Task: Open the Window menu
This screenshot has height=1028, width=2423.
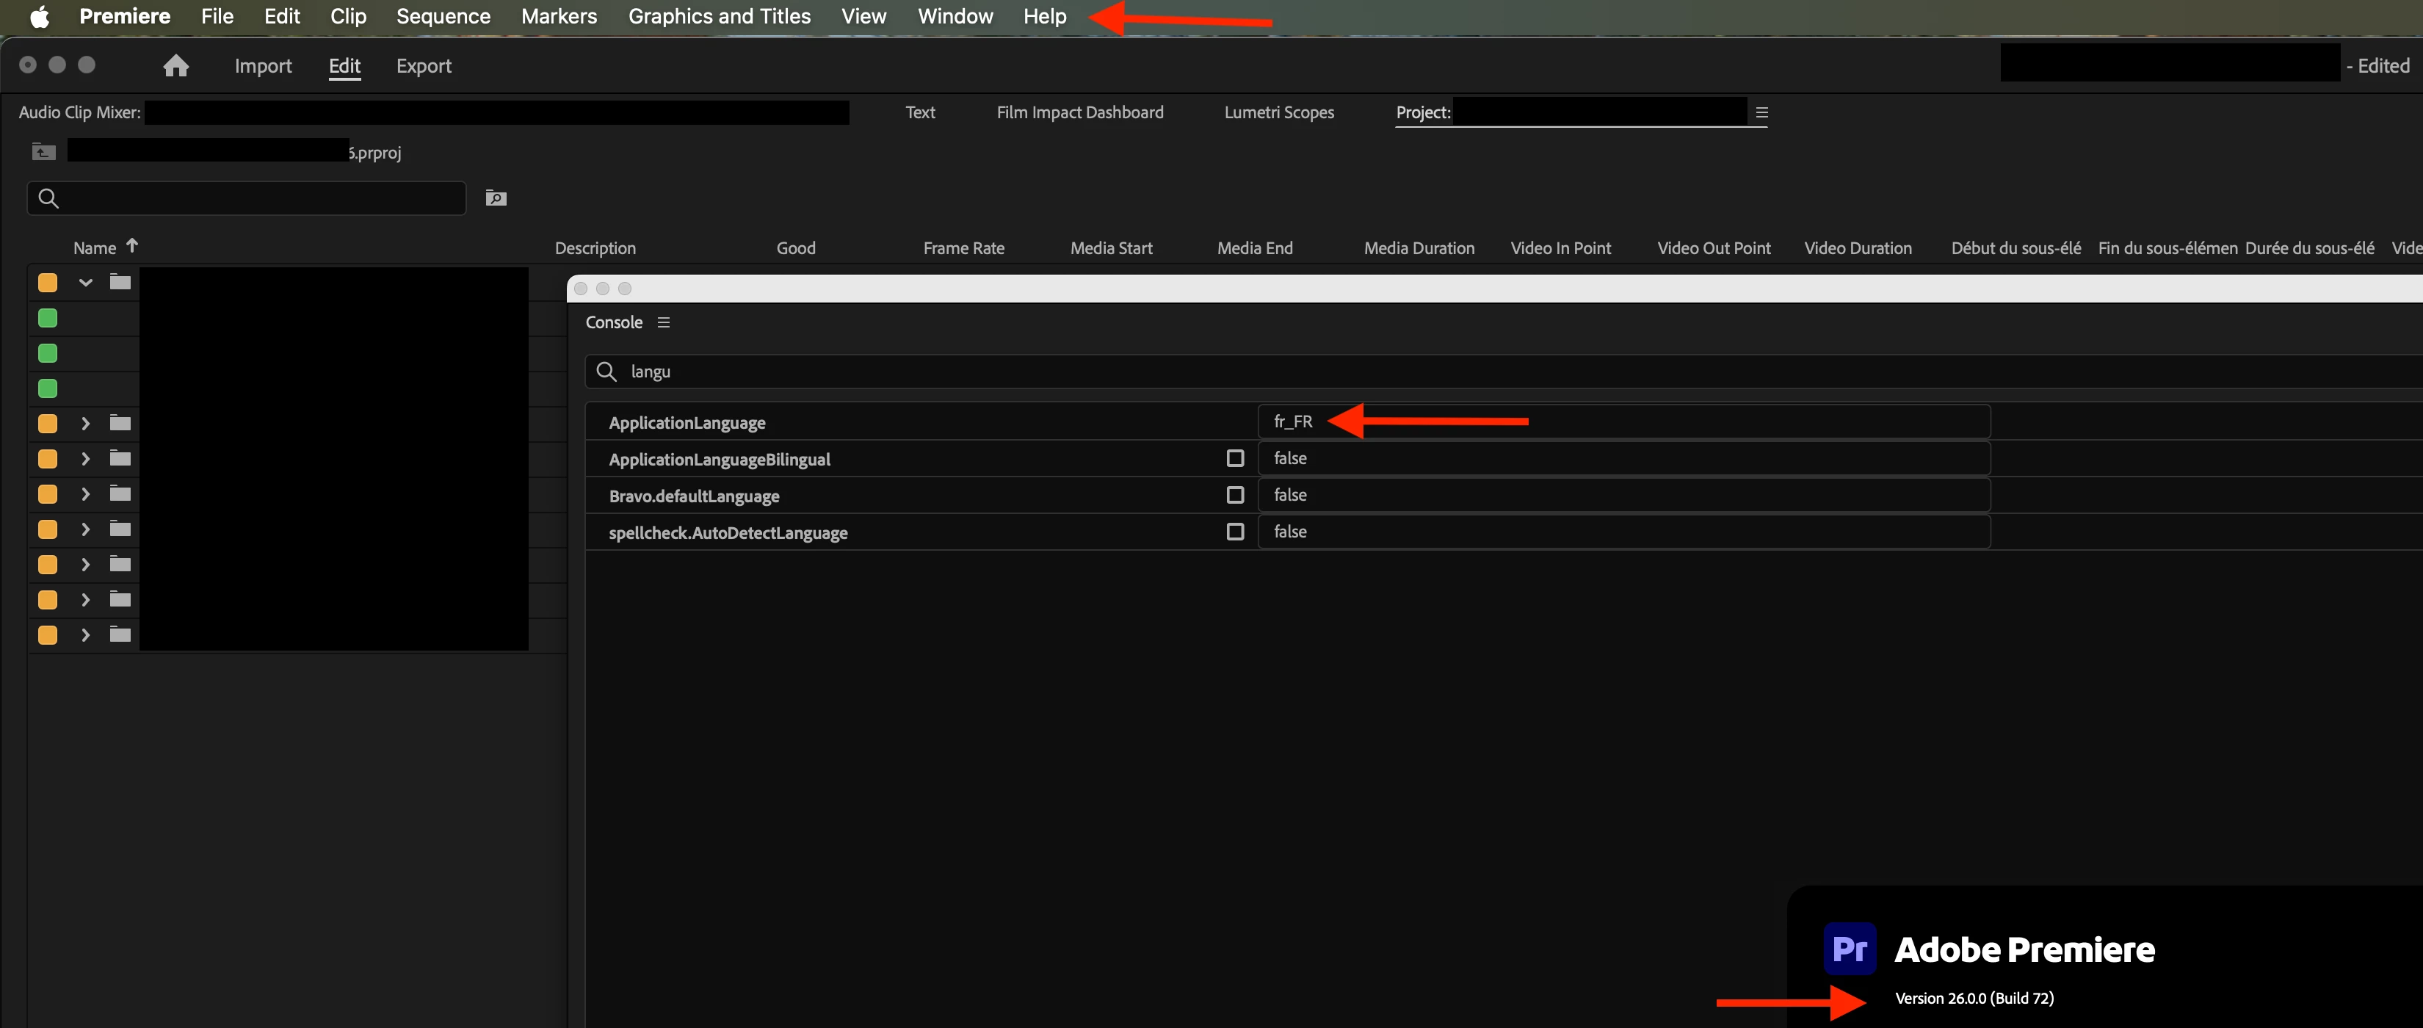Action: click(955, 16)
